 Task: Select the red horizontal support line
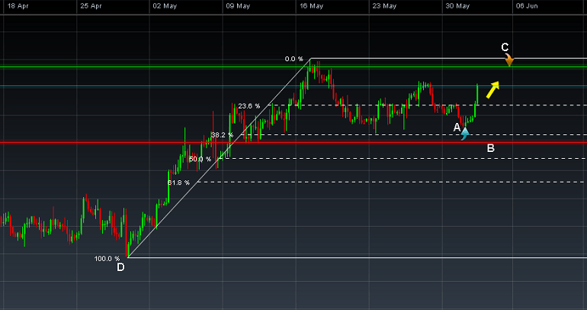point(293,142)
